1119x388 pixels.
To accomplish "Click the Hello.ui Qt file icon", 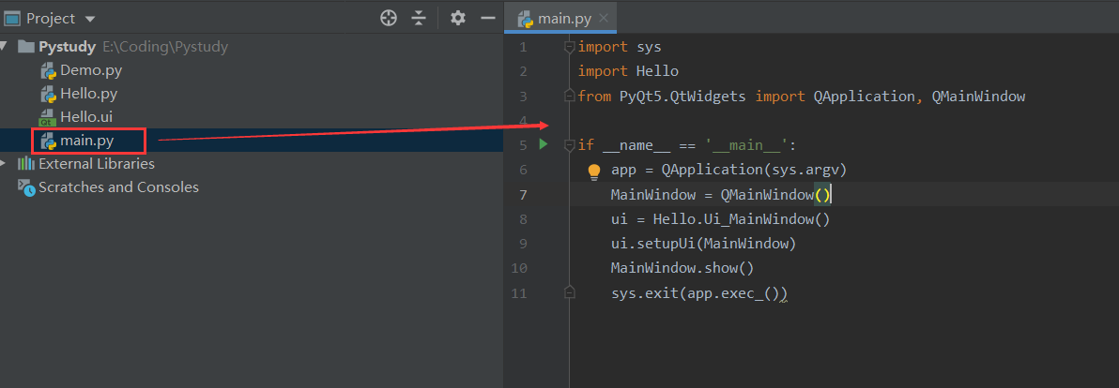I will (x=49, y=117).
